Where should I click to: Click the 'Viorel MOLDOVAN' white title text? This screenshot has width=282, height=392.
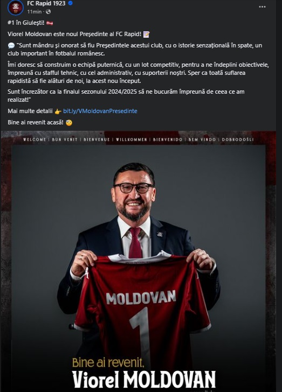click(144, 379)
